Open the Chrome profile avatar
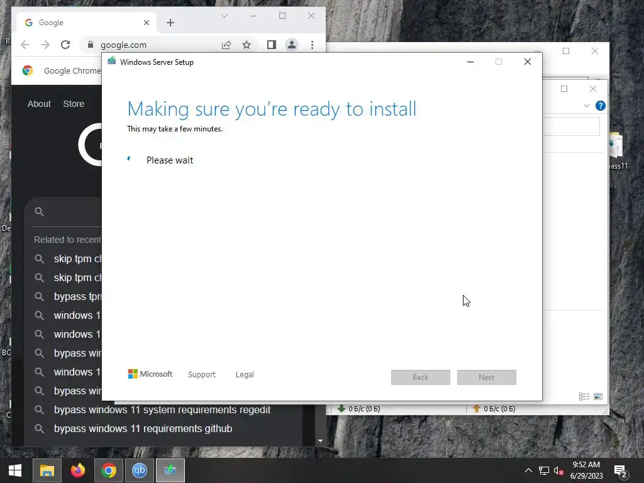This screenshot has height=483, width=644. click(292, 45)
